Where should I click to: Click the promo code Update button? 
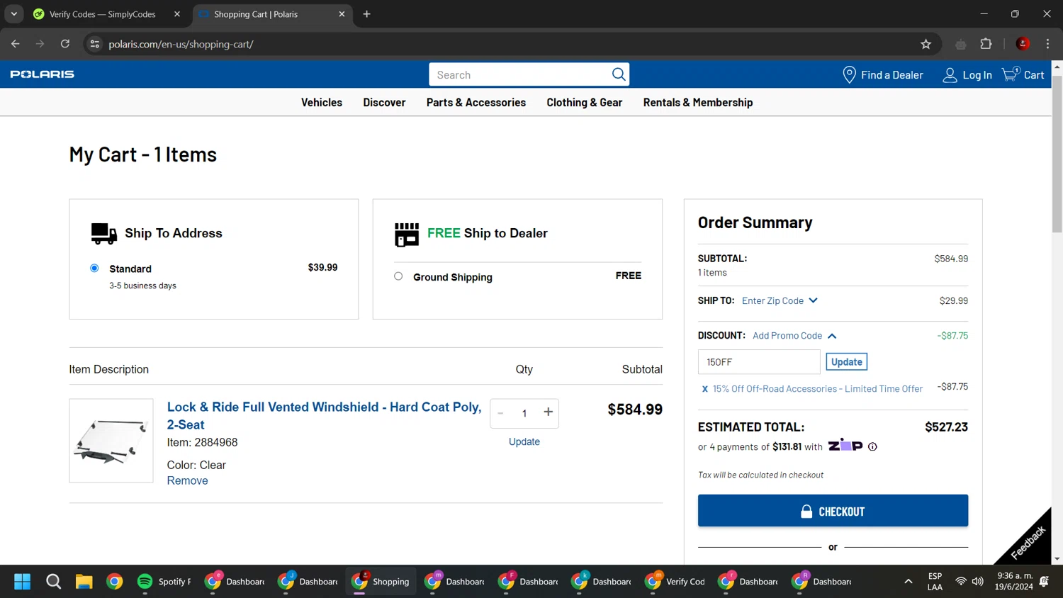[x=846, y=362]
